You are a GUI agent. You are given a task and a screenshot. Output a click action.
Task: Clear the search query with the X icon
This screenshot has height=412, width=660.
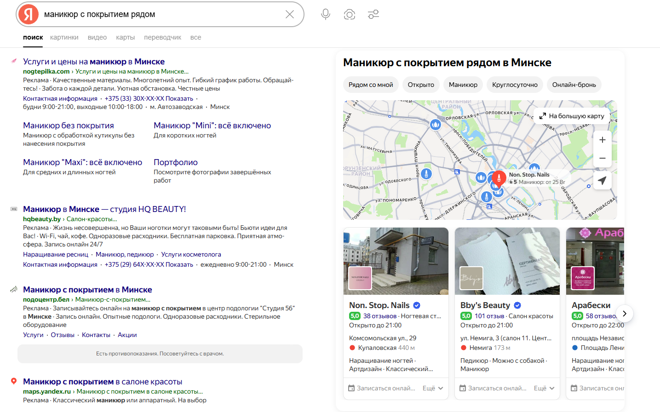click(x=290, y=14)
